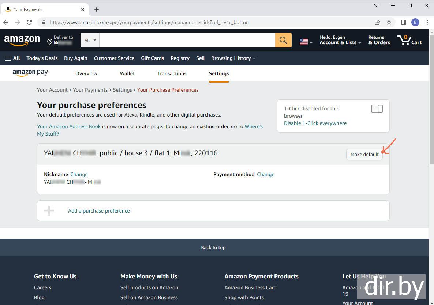This screenshot has width=434, height=305.
Task: Reload the page with browser refresh icon
Action: coord(29,22)
